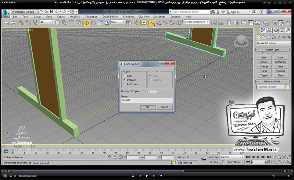Activate the Select Object tool
This screenshot has width=294, height=180.
58,23
